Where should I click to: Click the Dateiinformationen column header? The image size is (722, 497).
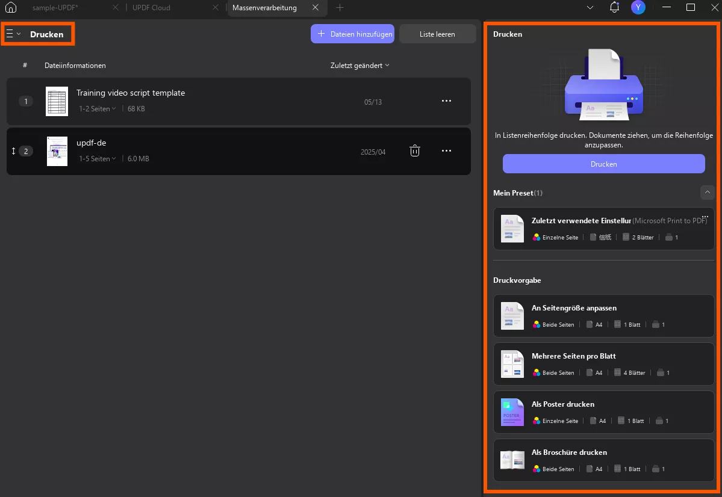click(75, 66)
